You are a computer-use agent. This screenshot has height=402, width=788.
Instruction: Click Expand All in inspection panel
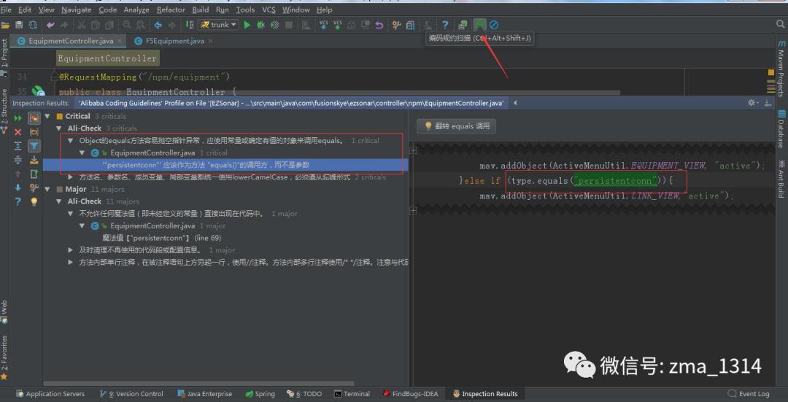(x=18, y=146)
